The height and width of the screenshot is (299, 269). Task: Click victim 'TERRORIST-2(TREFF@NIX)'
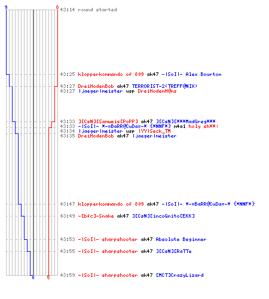(x=164, y=86)
